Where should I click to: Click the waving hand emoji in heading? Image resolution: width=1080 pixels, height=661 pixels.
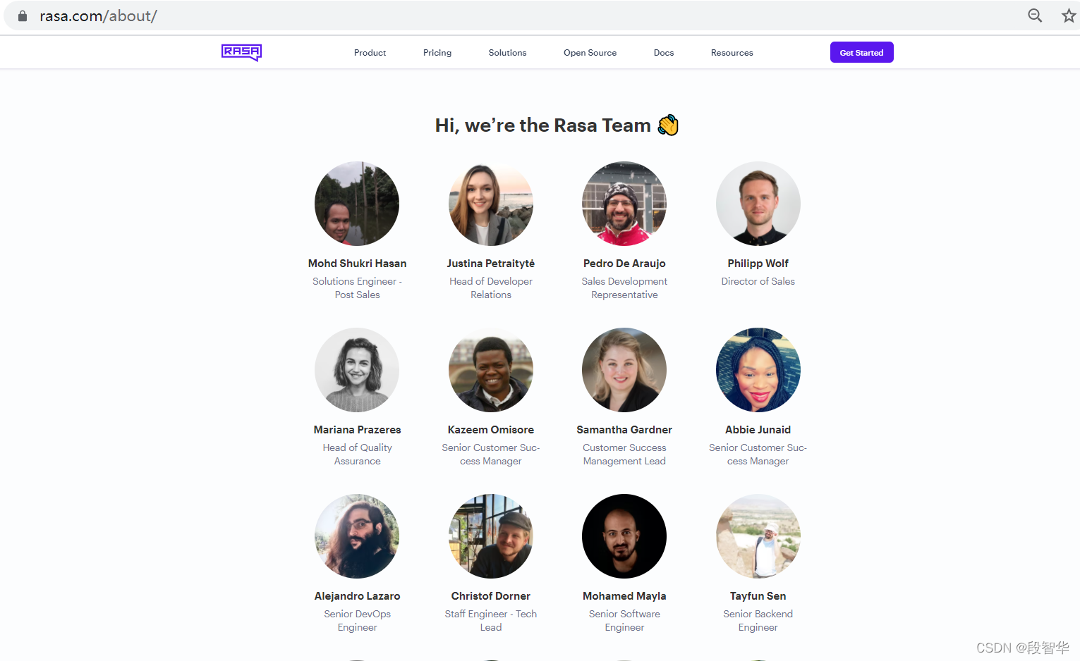tap(668, 125)
